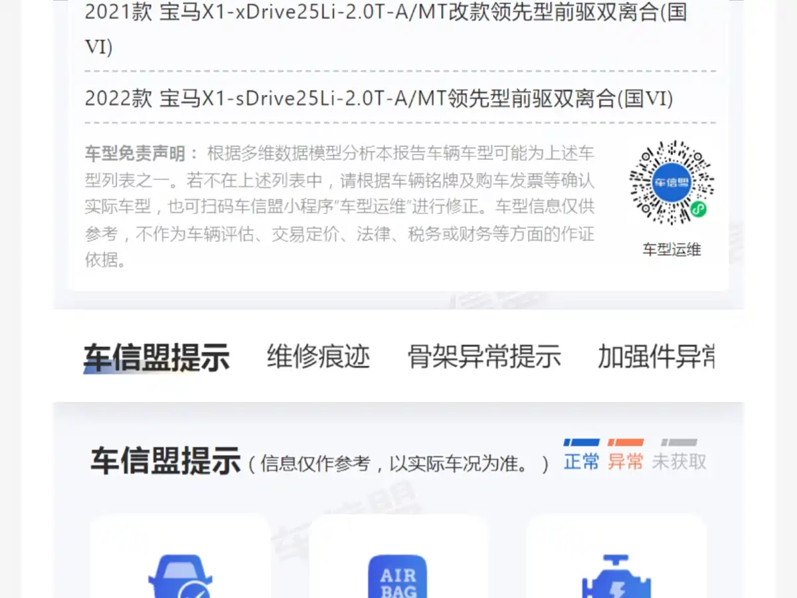Click the blue 正常 legend marker
Screen dimensions: 797x598
(581, 443)
